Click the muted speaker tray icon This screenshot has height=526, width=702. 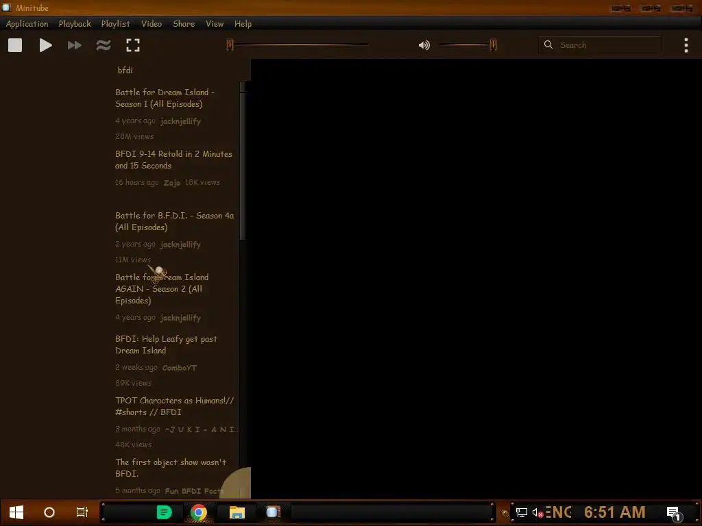(537, 512)
